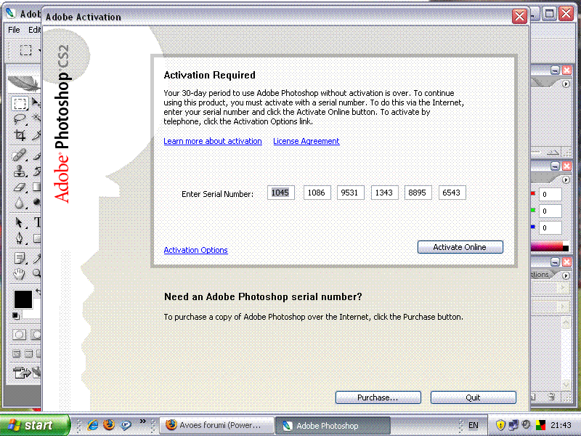The image size is (581, 436).
Task: Swap foreground and background colors arrow
Action: (x=38, y=291)
